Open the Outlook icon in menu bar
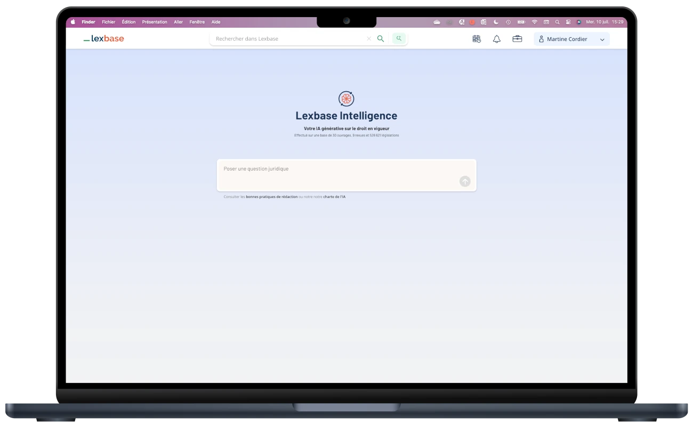Viewport: 693px width, 424px height. pos(484,22)
